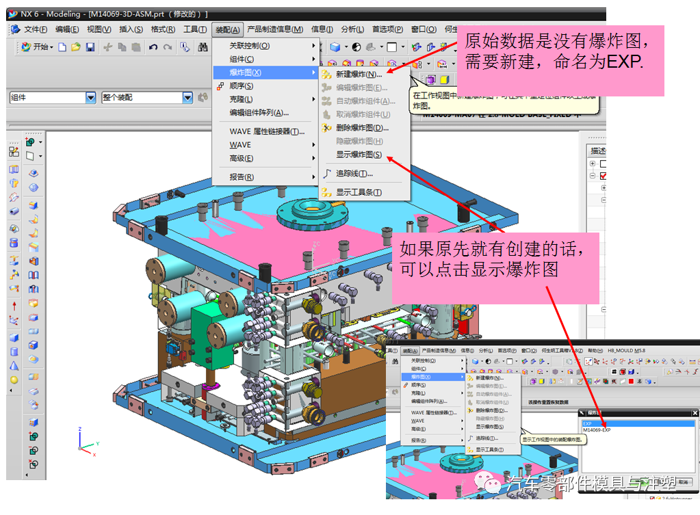Select EXP in the inset explosion list

[x=638, y=423]
